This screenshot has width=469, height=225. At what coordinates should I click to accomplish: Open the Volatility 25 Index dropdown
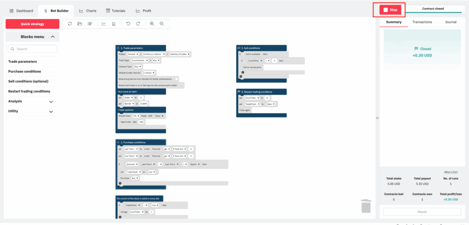coord(180,54)
